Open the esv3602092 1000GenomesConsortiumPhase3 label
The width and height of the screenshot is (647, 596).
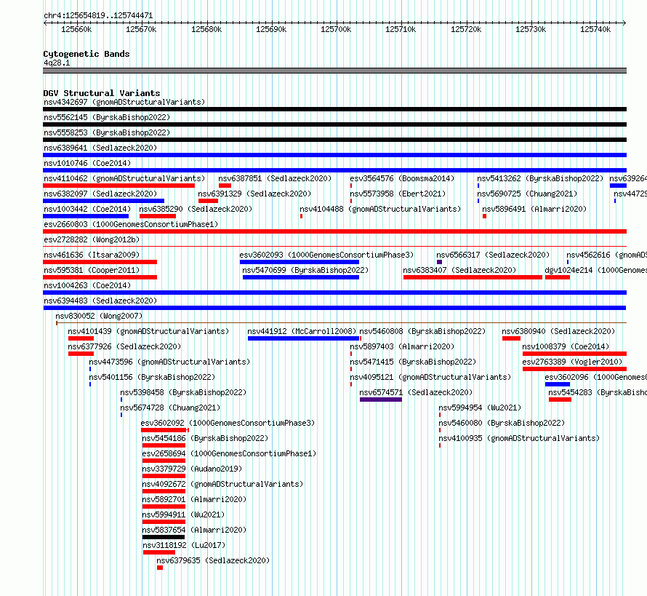click(x=228, y=423)
